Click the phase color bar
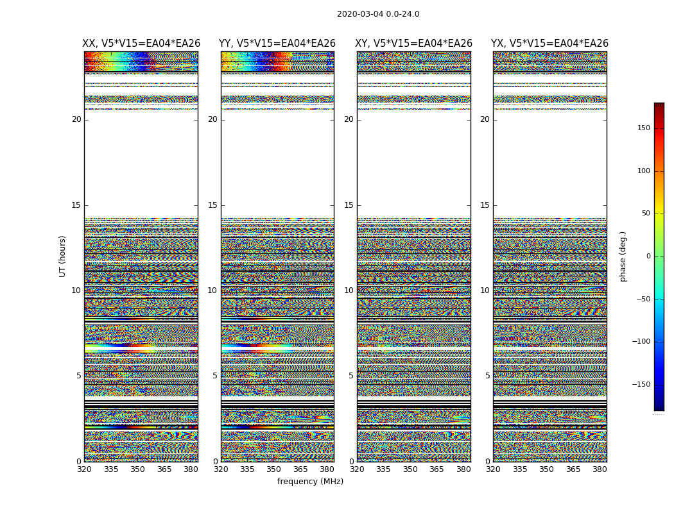The width and height of the screenshot is (674, 513). [659, 256]
